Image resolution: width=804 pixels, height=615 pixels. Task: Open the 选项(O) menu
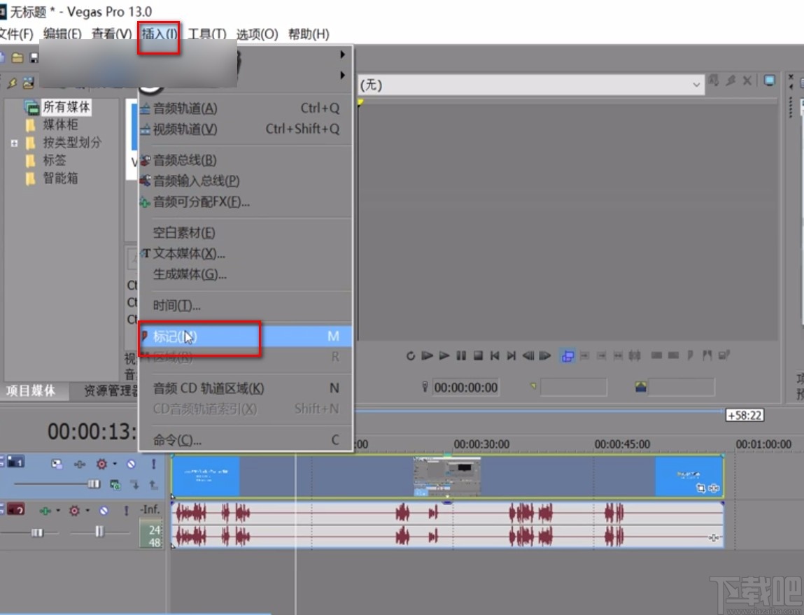tap(257, 34)
